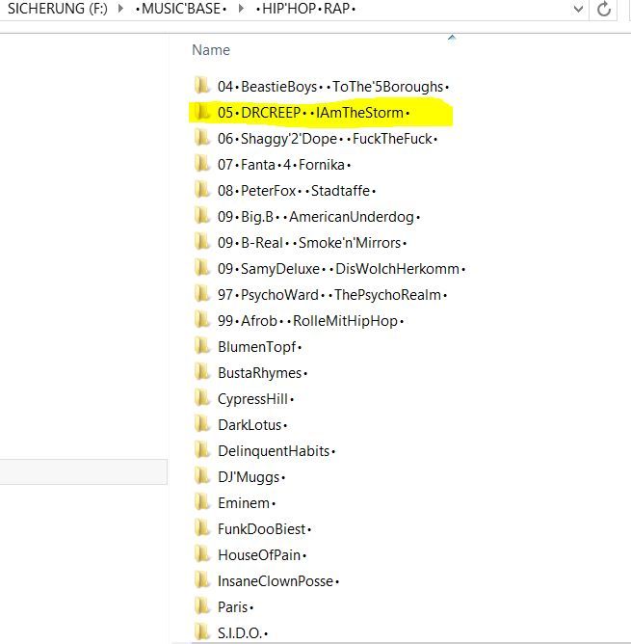This screenshot has height=644, width=631.
Task: Click folder icon of 05 DRCREEP IAmTheStorm
Action: 202,111
